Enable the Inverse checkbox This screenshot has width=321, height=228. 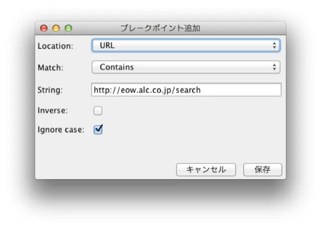click(98, 110)
